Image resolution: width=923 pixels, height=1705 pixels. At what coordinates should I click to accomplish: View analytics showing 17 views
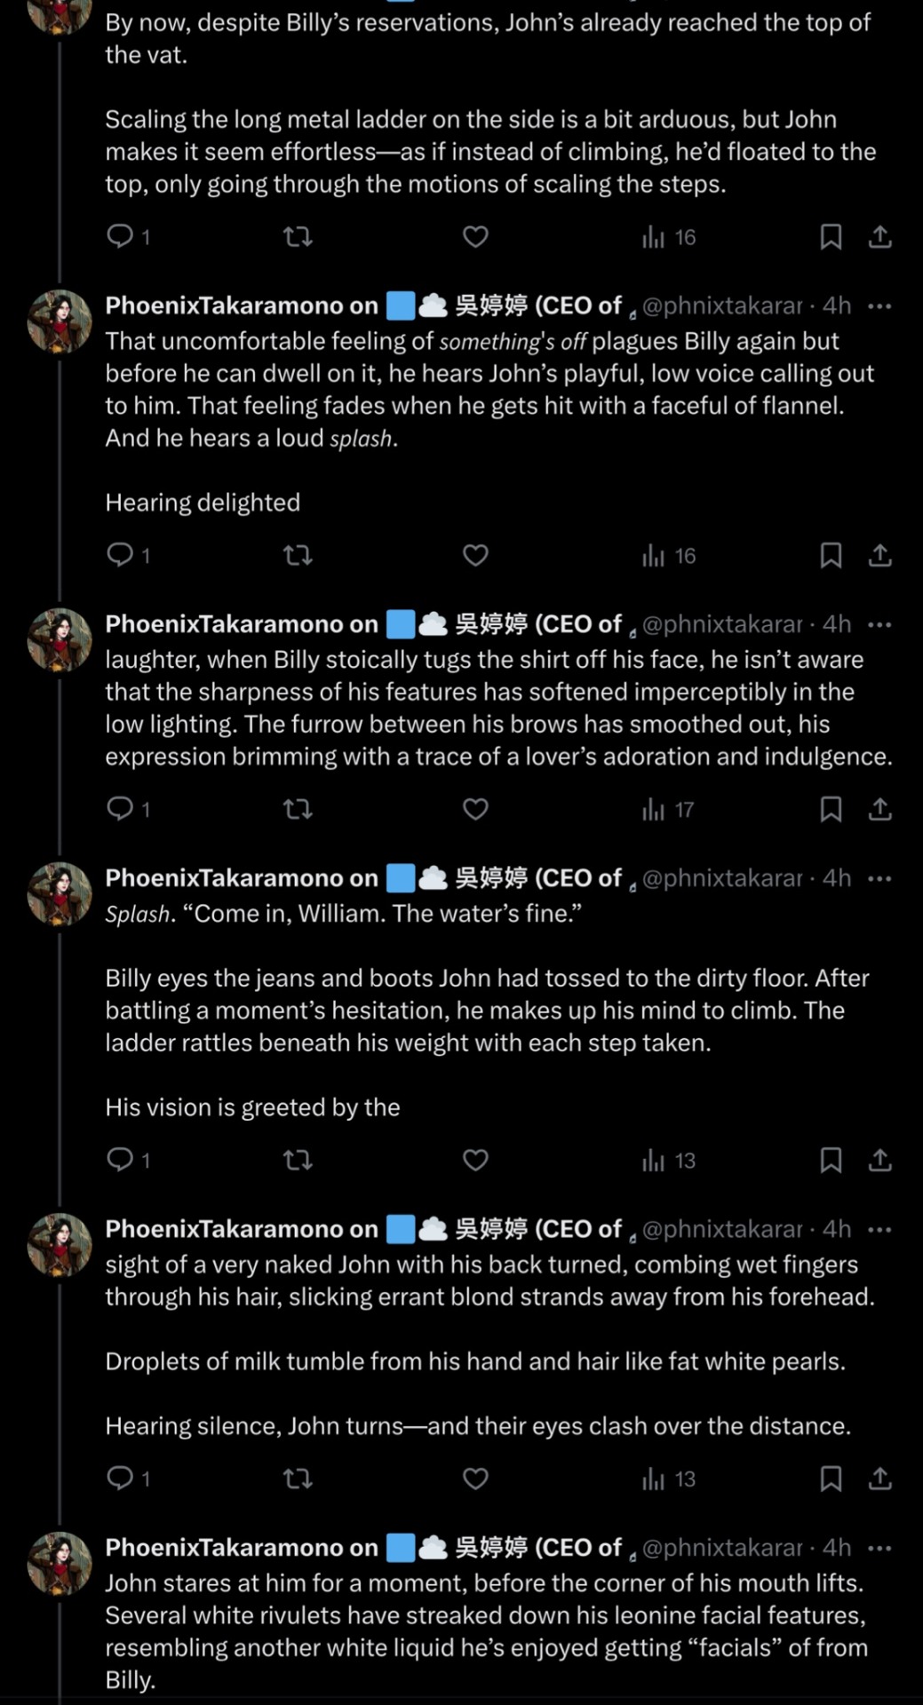pyautogui.click(x=668, y=809)
